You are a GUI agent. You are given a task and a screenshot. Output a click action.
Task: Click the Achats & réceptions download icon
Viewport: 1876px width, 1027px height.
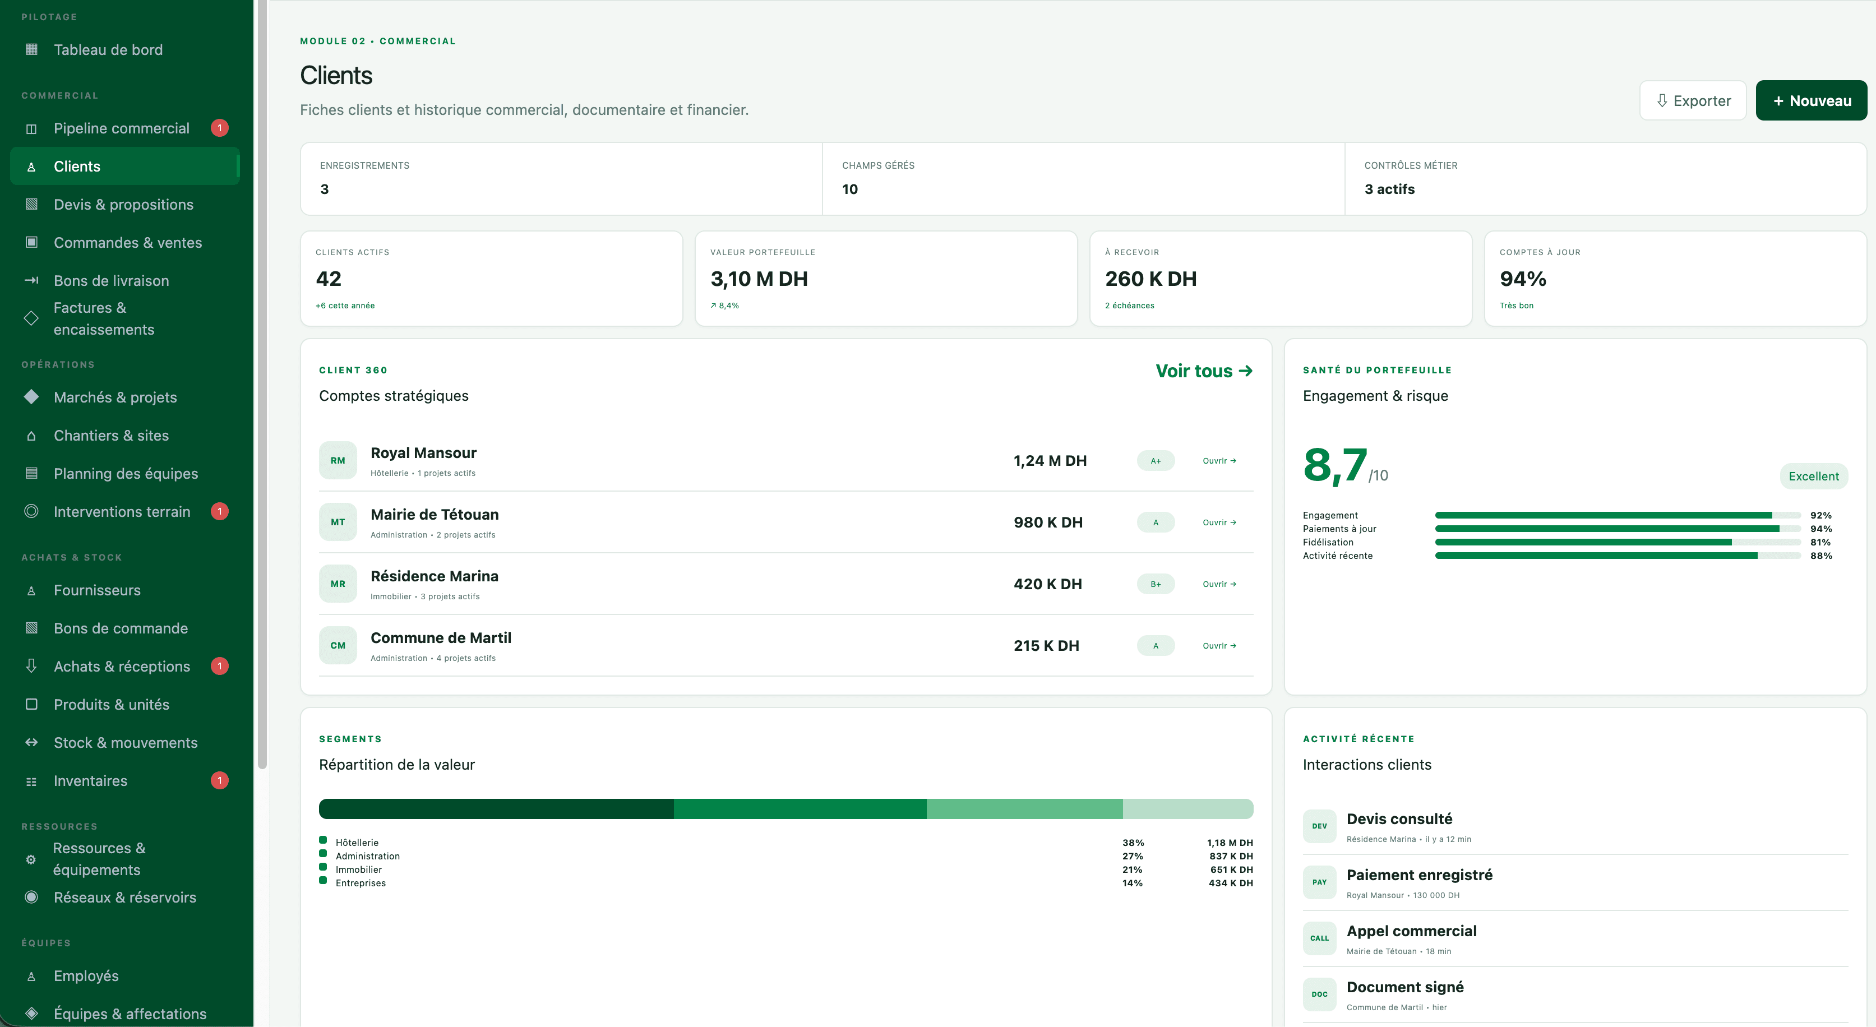pyautogui.click(x=31, y=666)
